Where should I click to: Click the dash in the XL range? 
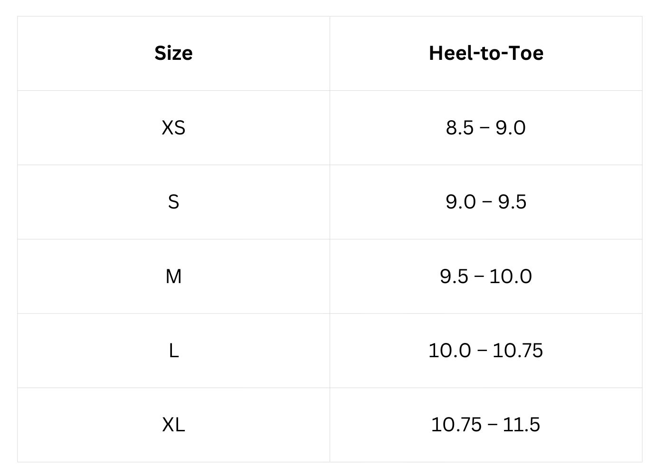(492, 425)
